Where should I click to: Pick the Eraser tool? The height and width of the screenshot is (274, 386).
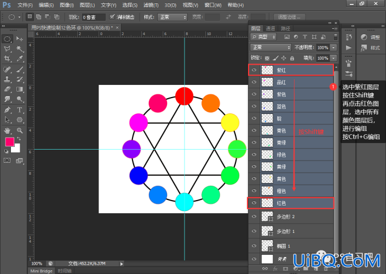tap(7, 89)
